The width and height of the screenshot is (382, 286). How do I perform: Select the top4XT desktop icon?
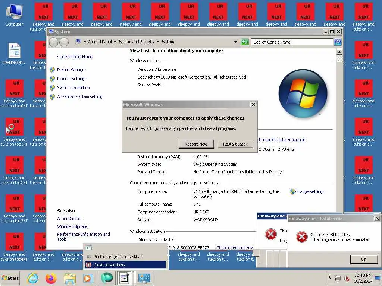(x=15, y=247)
